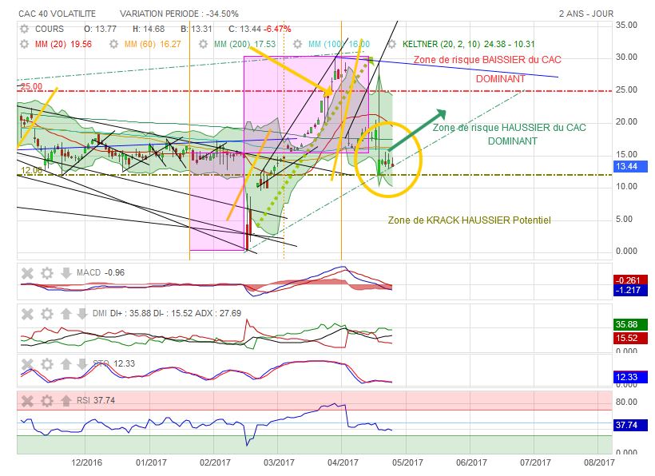Open settings gear for MM (200)
This screenshot has width=655, height=476.
click(203, 44)
